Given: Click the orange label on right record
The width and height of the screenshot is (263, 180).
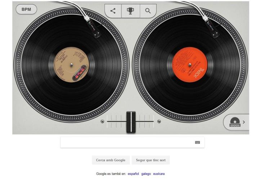Looking at the screenshot, I should tap(190, 65).
